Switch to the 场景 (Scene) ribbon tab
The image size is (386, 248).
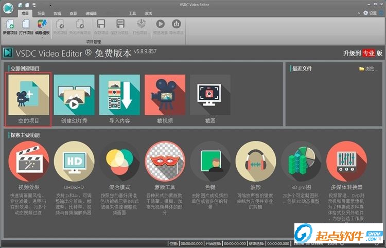click(41, 13)
